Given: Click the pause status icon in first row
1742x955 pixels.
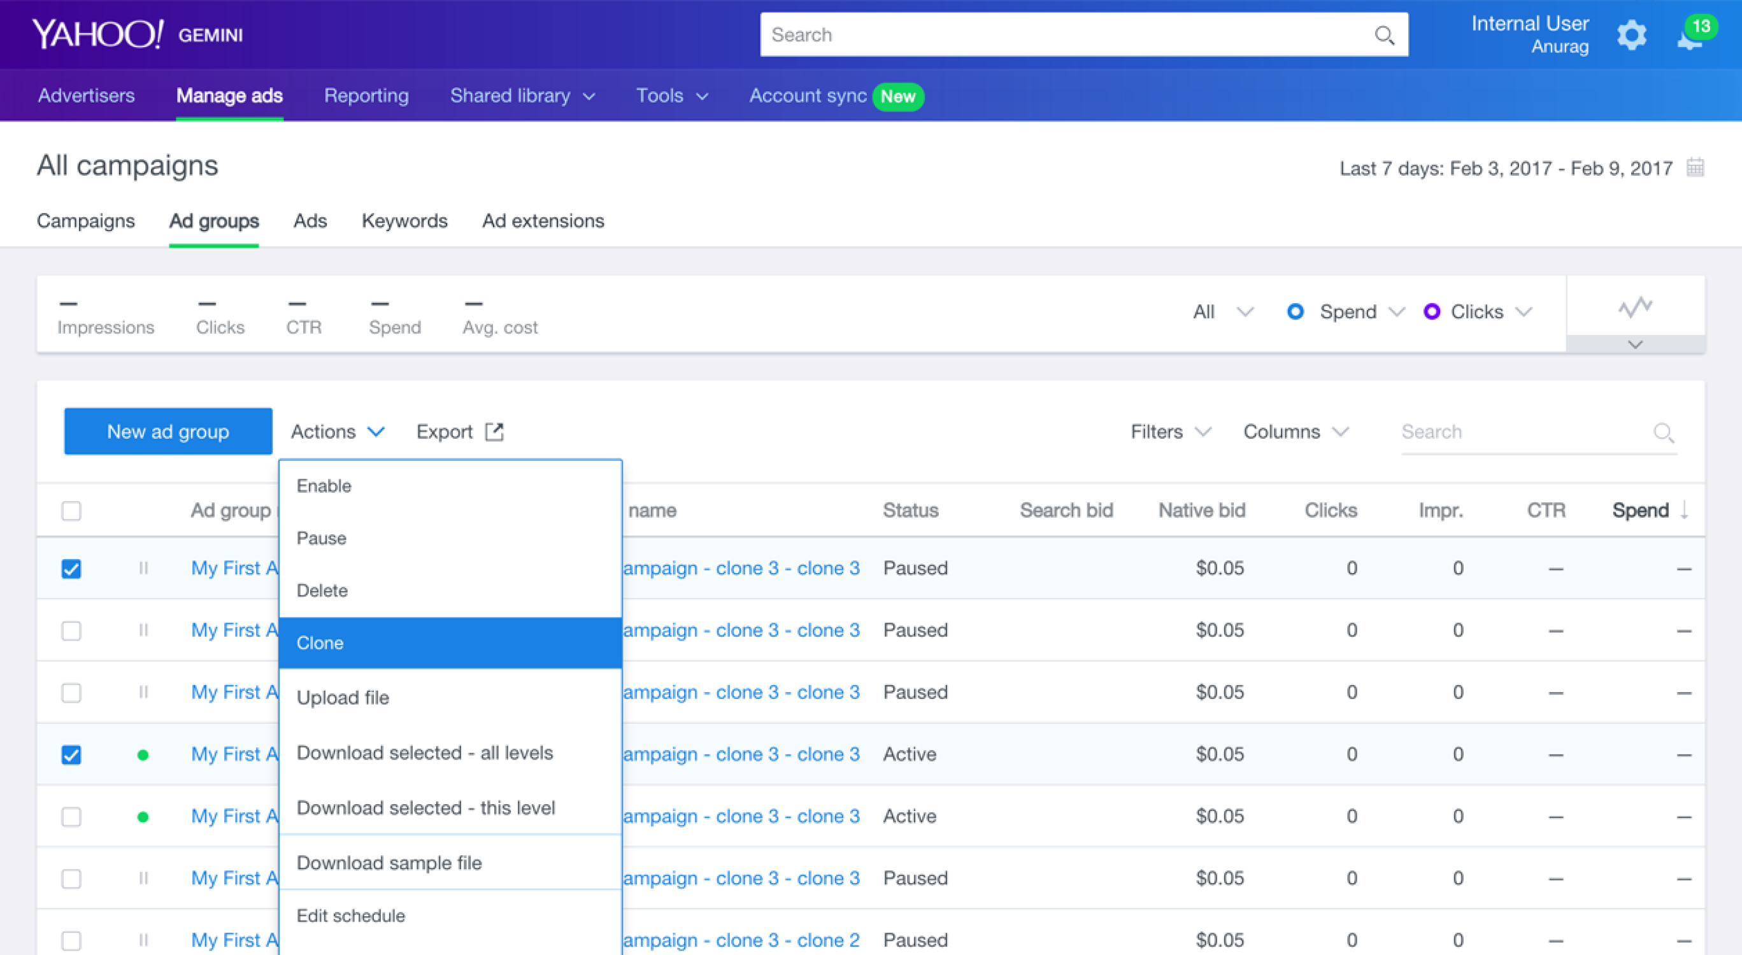Looking at the screenshot, I should pos(143,569).
